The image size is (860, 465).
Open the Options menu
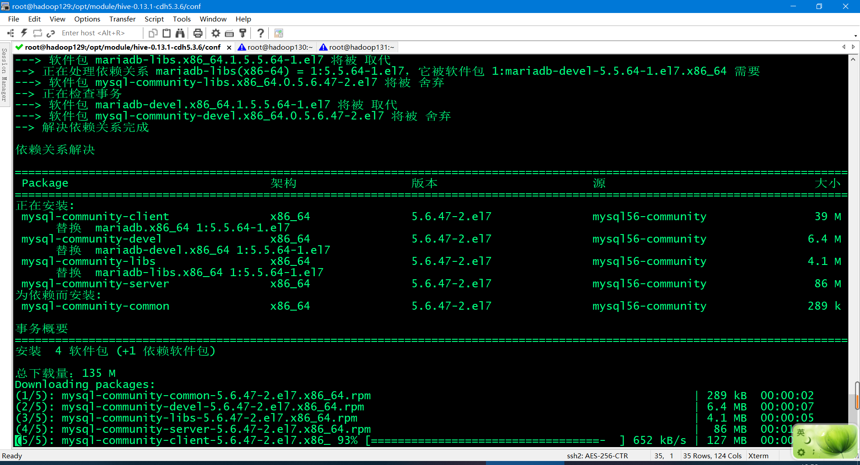(87, 19)
